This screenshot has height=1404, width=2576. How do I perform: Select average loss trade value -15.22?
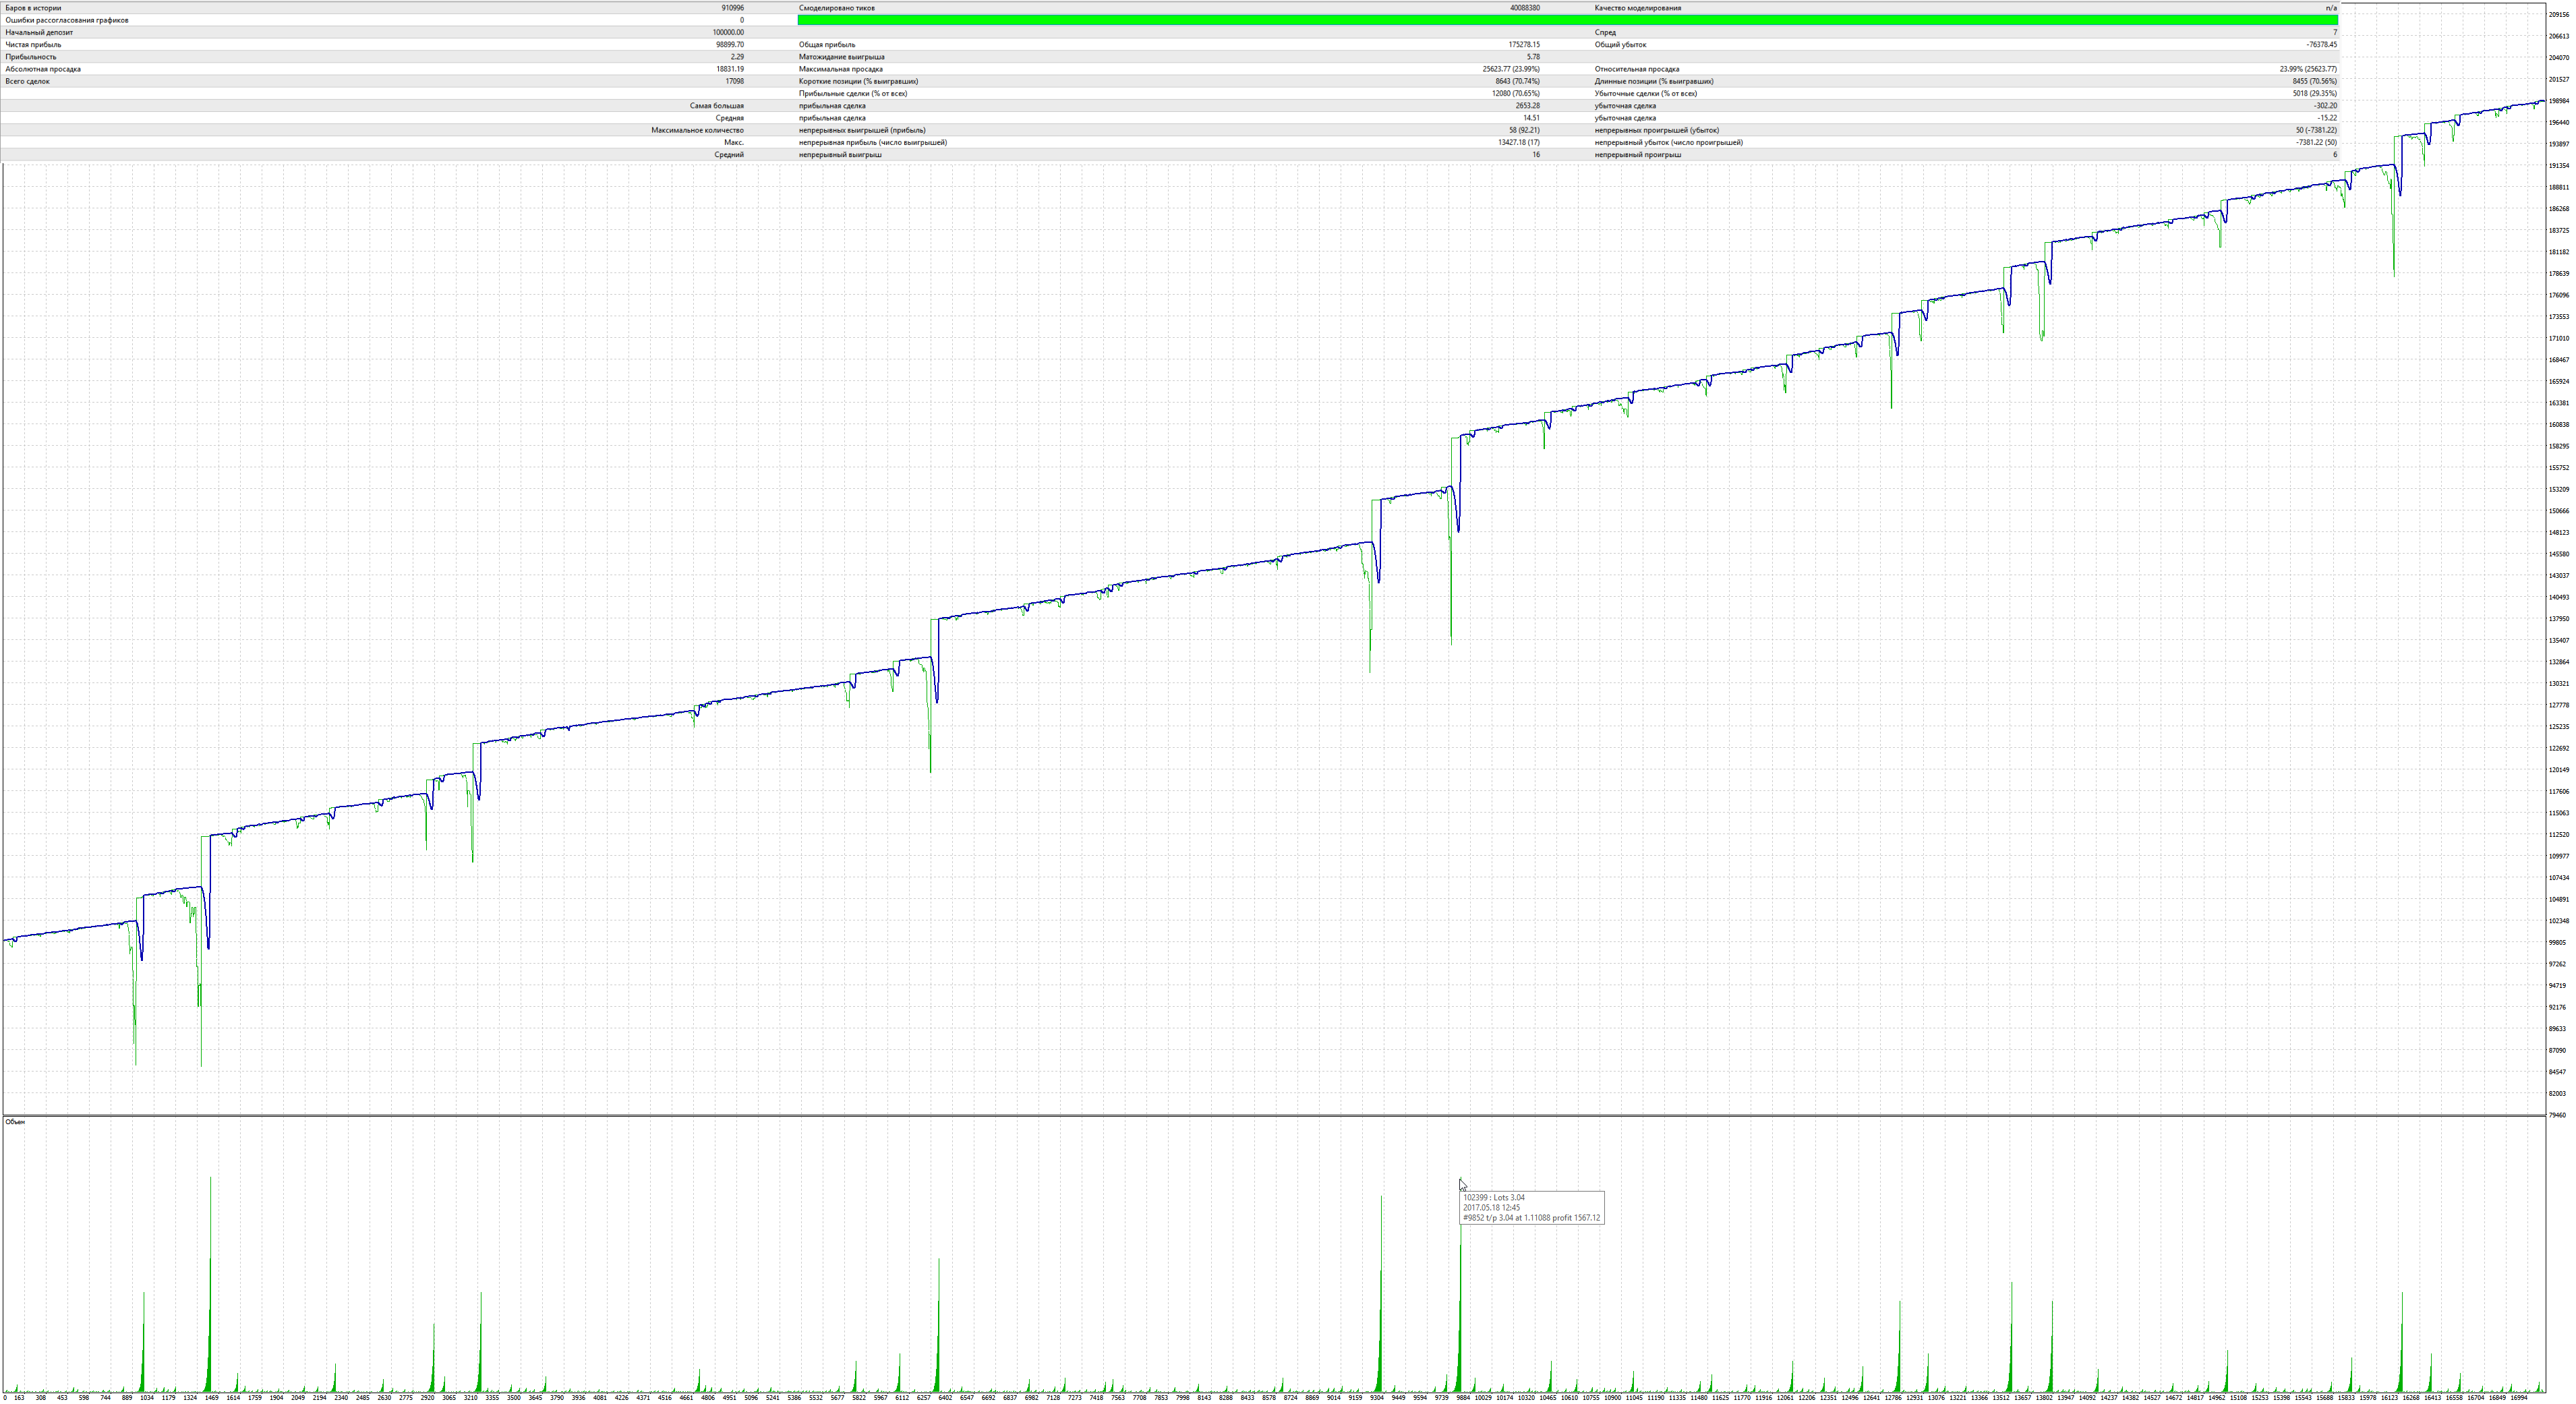(x=2327, y=118)
